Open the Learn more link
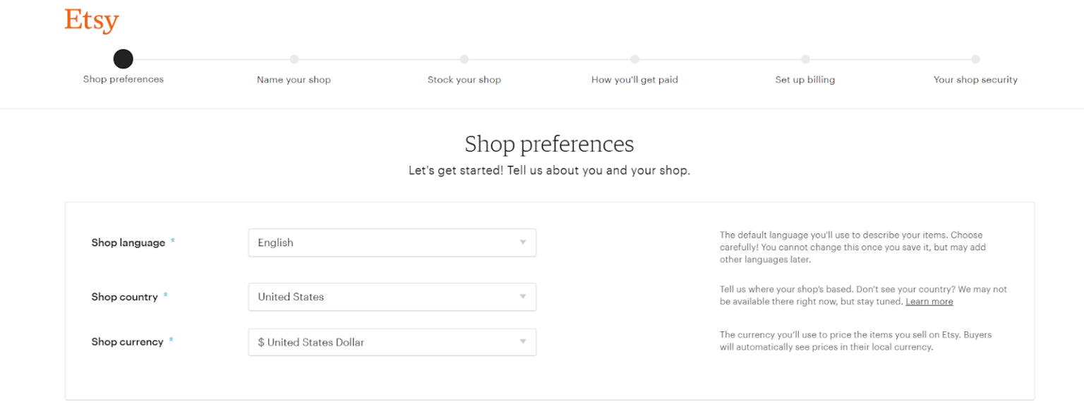 (929, 301)
